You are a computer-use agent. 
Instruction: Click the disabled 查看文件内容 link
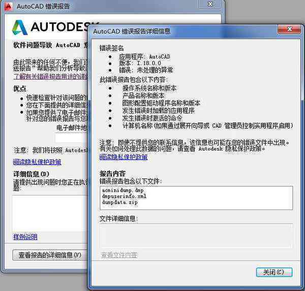(119, 255)
